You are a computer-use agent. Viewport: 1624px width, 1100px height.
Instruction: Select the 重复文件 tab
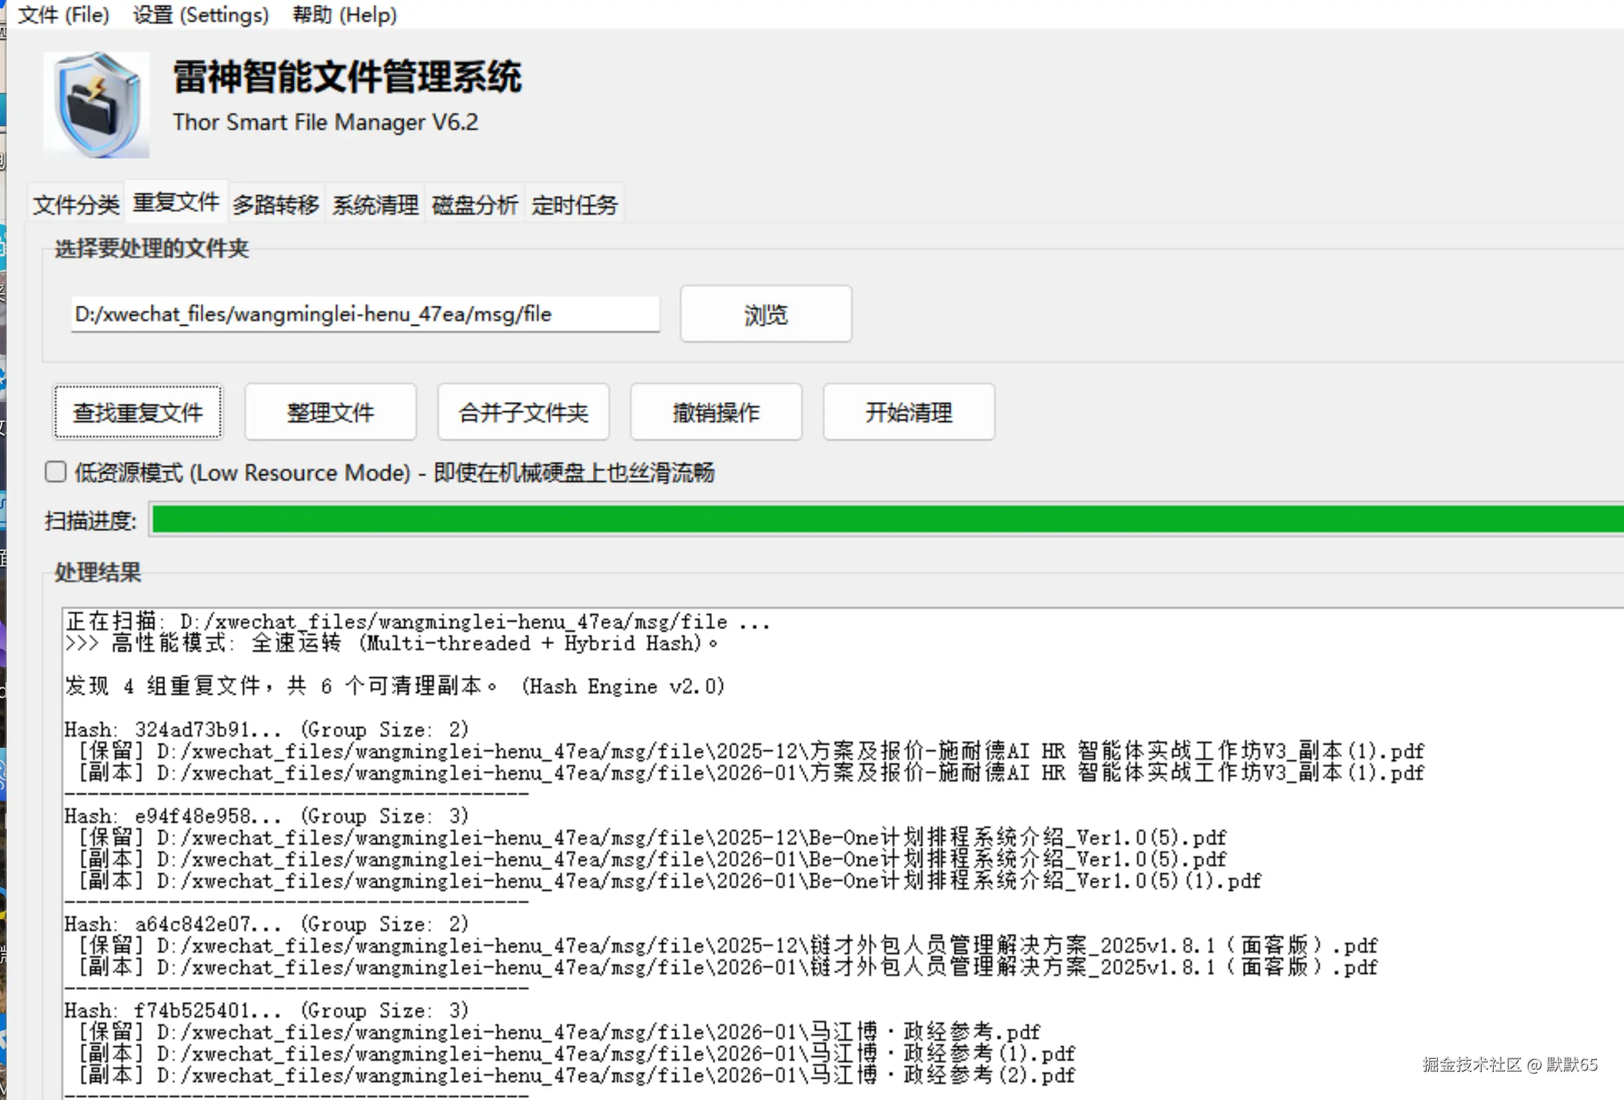176,203
